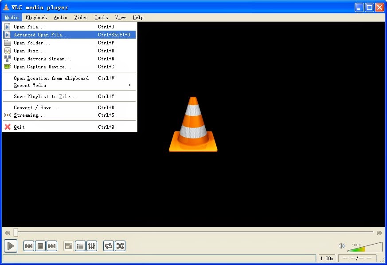This screenshot has height=265, width=387.
Task: Toggle fullscreen video button
Action: (69, 246)
